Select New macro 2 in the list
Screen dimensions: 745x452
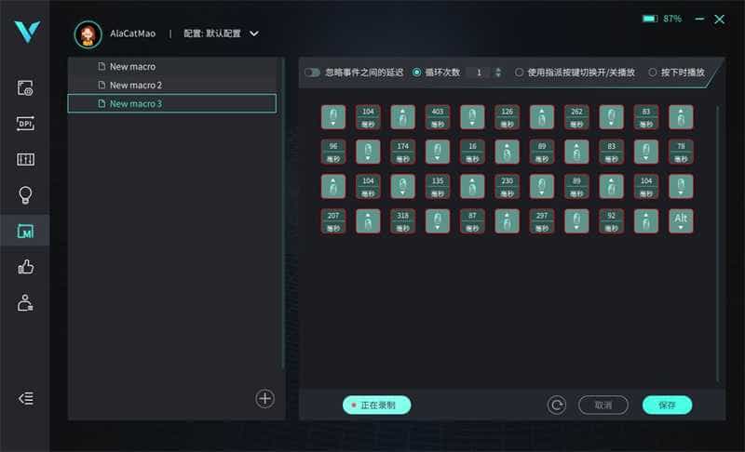(136, 86)
